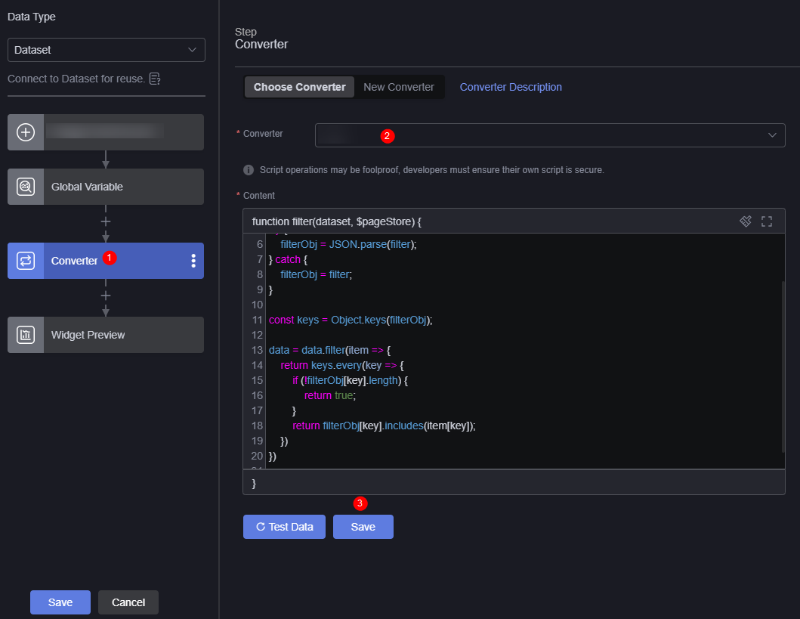Click Save in the left panel

(x=60, y=602)
